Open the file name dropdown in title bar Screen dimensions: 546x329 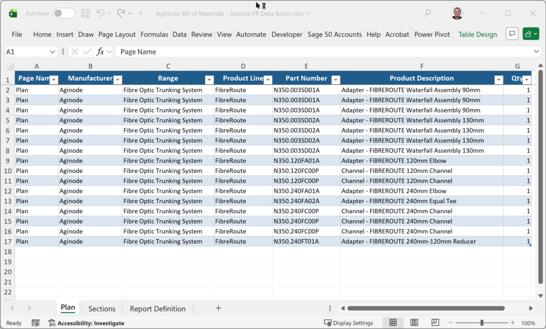[309, 13]
